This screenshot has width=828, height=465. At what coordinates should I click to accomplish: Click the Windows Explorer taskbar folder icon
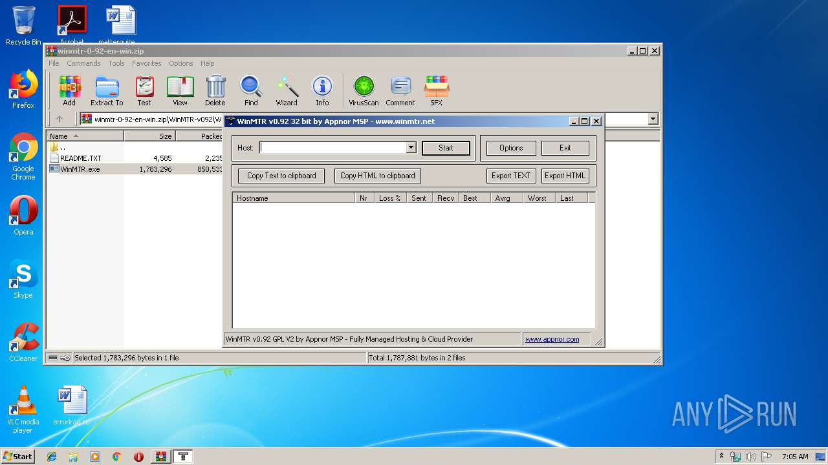click(x=73, y=457)
